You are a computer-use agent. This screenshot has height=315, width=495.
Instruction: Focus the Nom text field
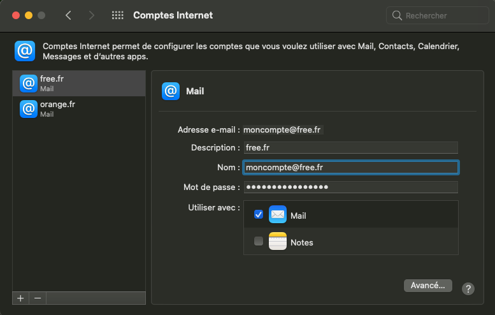pyautogui.click(x=350, y=167)
